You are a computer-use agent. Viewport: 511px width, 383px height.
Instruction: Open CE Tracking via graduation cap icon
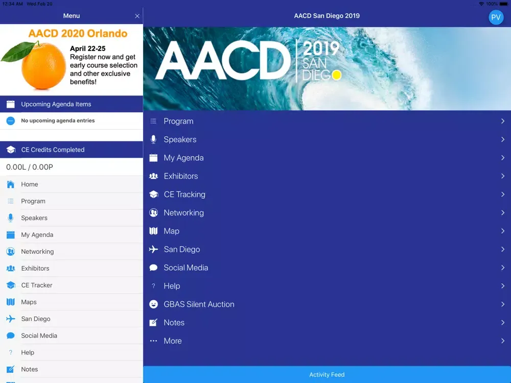click(152, 195)
